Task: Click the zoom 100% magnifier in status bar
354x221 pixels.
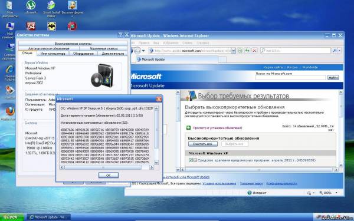Action: tap(321, 193)
